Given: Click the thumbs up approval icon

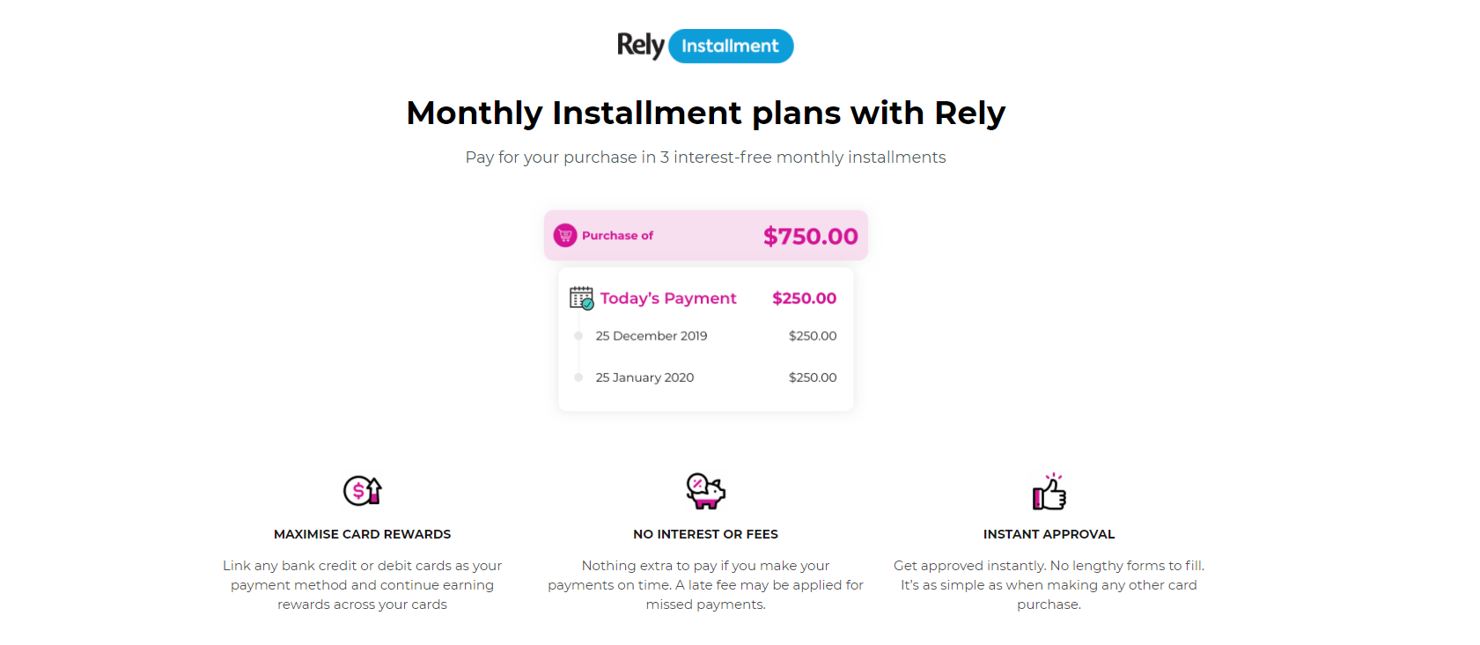Looking at the screenshot, I should (x=1049, y=491).
